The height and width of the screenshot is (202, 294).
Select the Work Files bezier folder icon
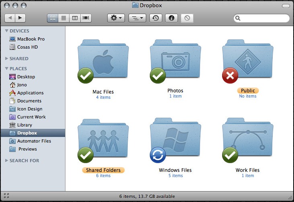[248, 137]
